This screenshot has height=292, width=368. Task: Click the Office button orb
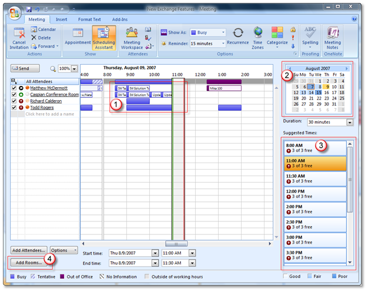pyautogui.click(x=14, y=13)
